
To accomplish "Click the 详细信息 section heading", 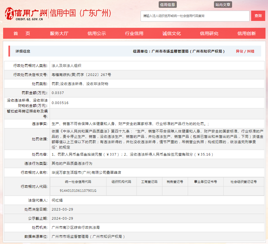I will (x=23, y=51).
